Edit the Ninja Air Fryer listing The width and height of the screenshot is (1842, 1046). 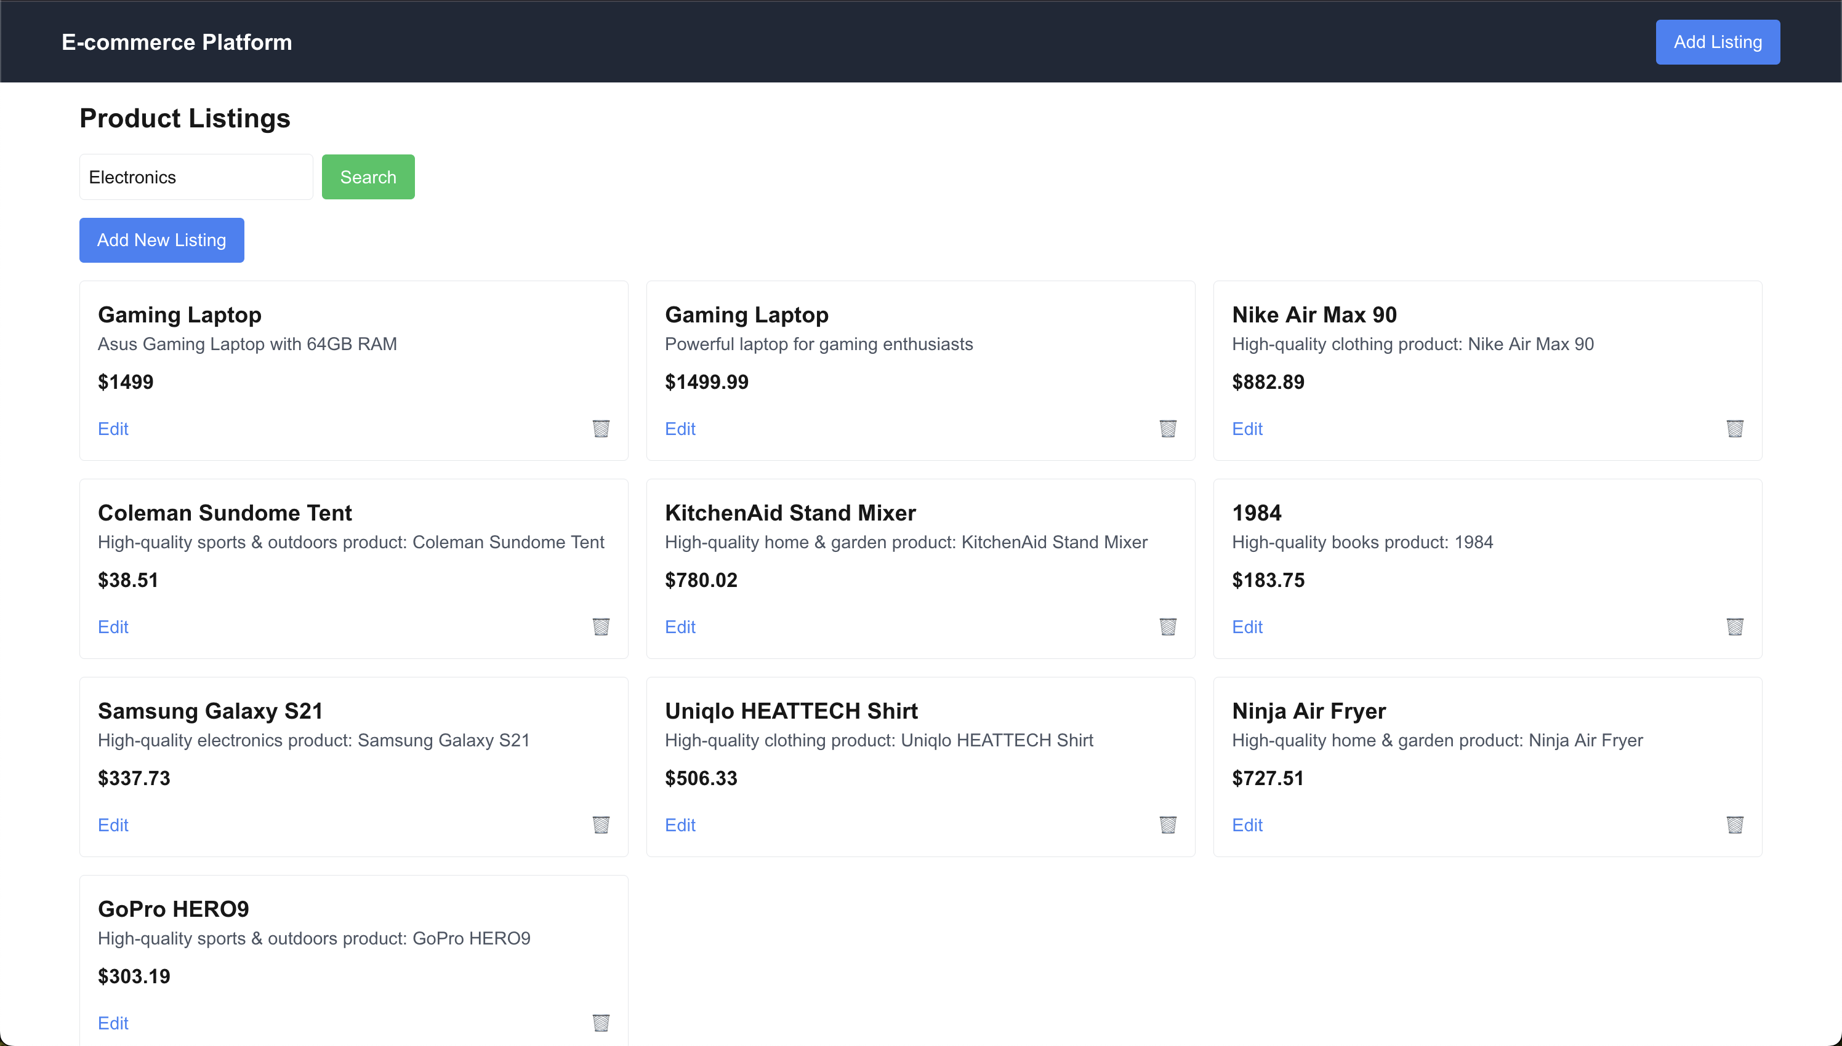coord(1247,824)
